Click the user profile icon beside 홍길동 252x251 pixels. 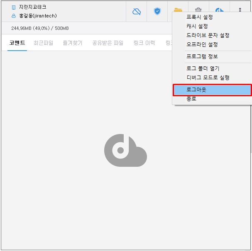[x=14, y=16]
